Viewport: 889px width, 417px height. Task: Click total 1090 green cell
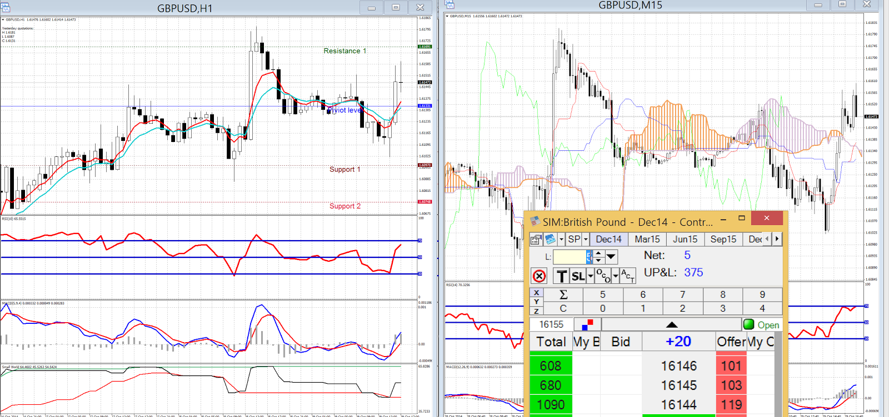[x=551, y=405]
